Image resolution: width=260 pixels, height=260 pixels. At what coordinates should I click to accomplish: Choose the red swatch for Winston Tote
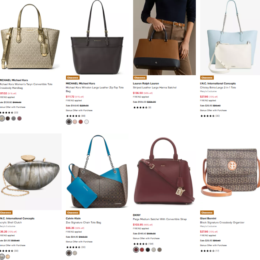point(80,122)
